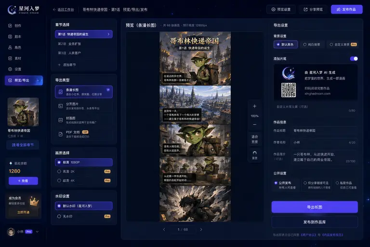
Task: Click the zoom in plus icon
Action: (x=254, y=106)
